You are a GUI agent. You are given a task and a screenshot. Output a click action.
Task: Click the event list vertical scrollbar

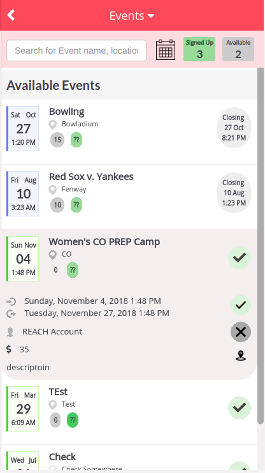(x=261, y=246)
